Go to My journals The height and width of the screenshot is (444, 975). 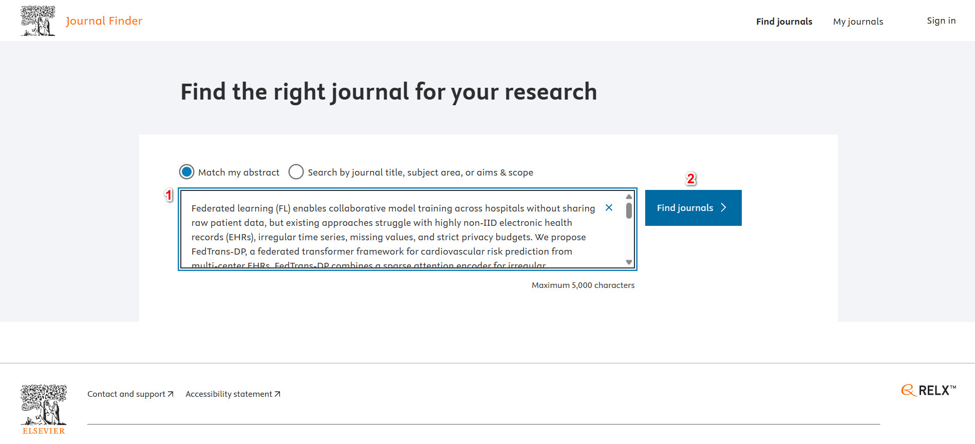(858, 22)
